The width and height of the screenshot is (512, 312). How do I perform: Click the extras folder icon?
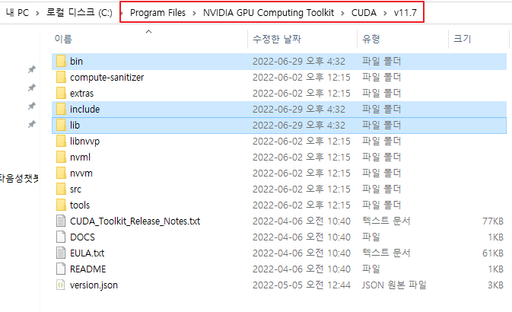(x=61, y=93)
